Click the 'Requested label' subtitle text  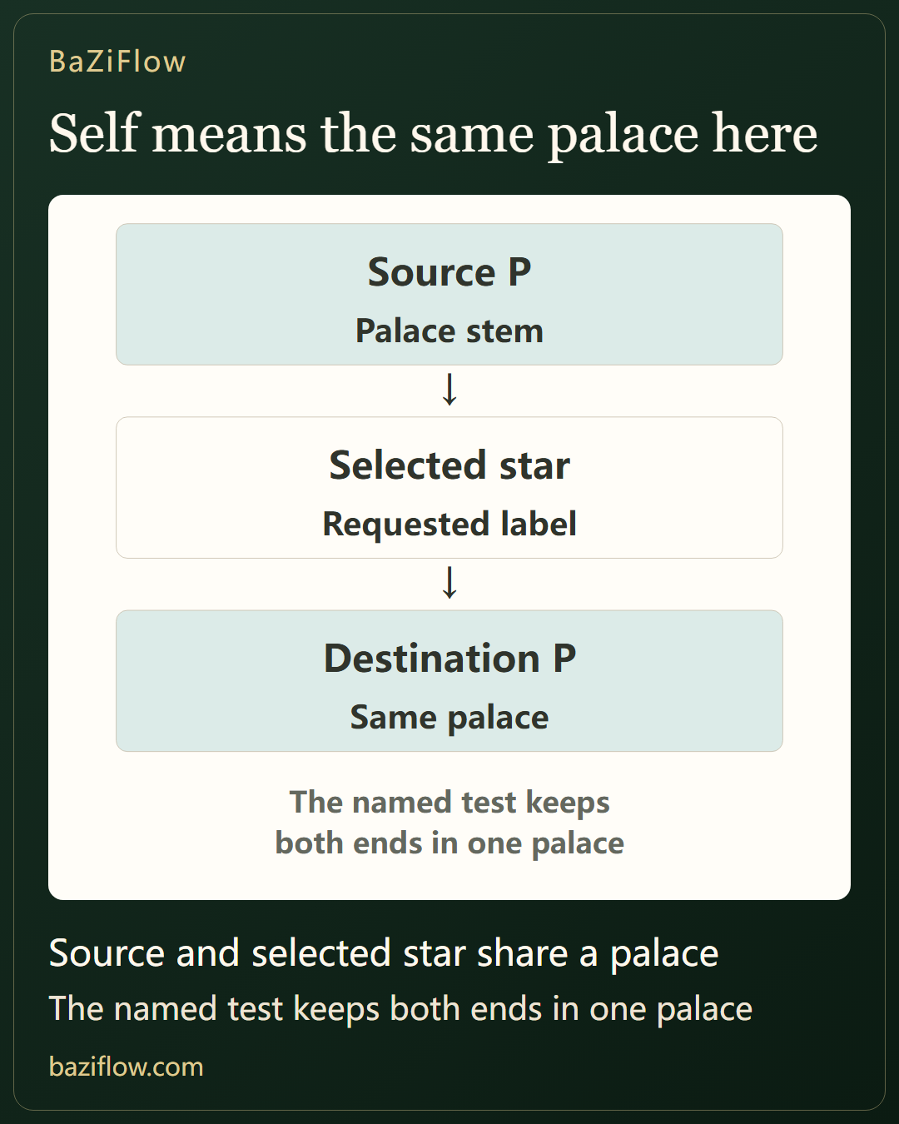pyautogui.click(x=449, y=525)
